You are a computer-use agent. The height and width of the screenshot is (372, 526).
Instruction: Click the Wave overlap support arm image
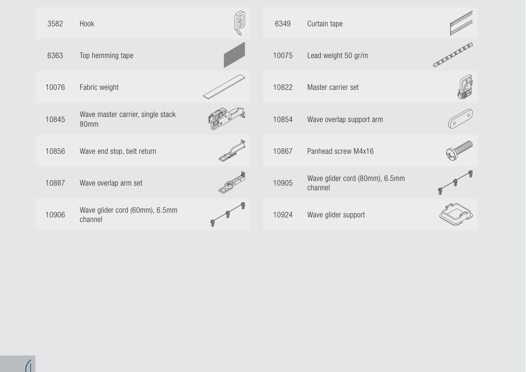460,119
